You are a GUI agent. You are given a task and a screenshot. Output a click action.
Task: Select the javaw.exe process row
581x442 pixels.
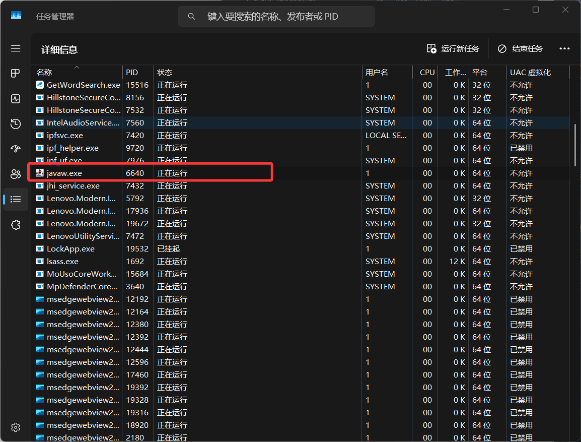64,173
